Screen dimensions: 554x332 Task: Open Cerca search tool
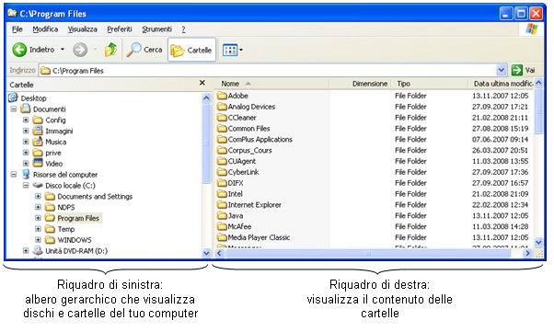point(145,50)
